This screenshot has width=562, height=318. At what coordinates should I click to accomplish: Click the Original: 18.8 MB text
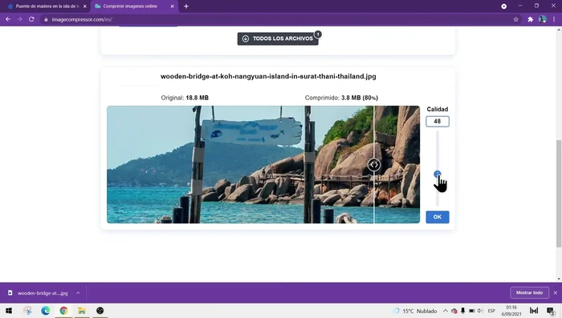pos(185,98)
